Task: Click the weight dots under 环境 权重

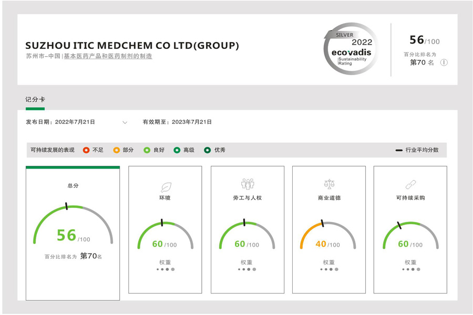Action: 166,269
